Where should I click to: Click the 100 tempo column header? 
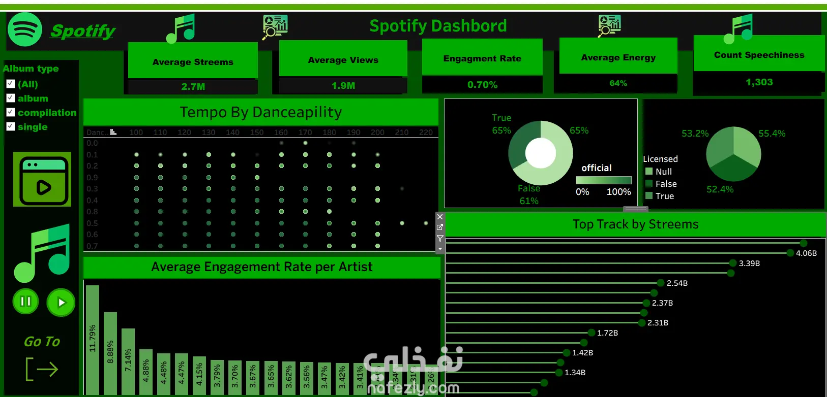pos(136,133)
